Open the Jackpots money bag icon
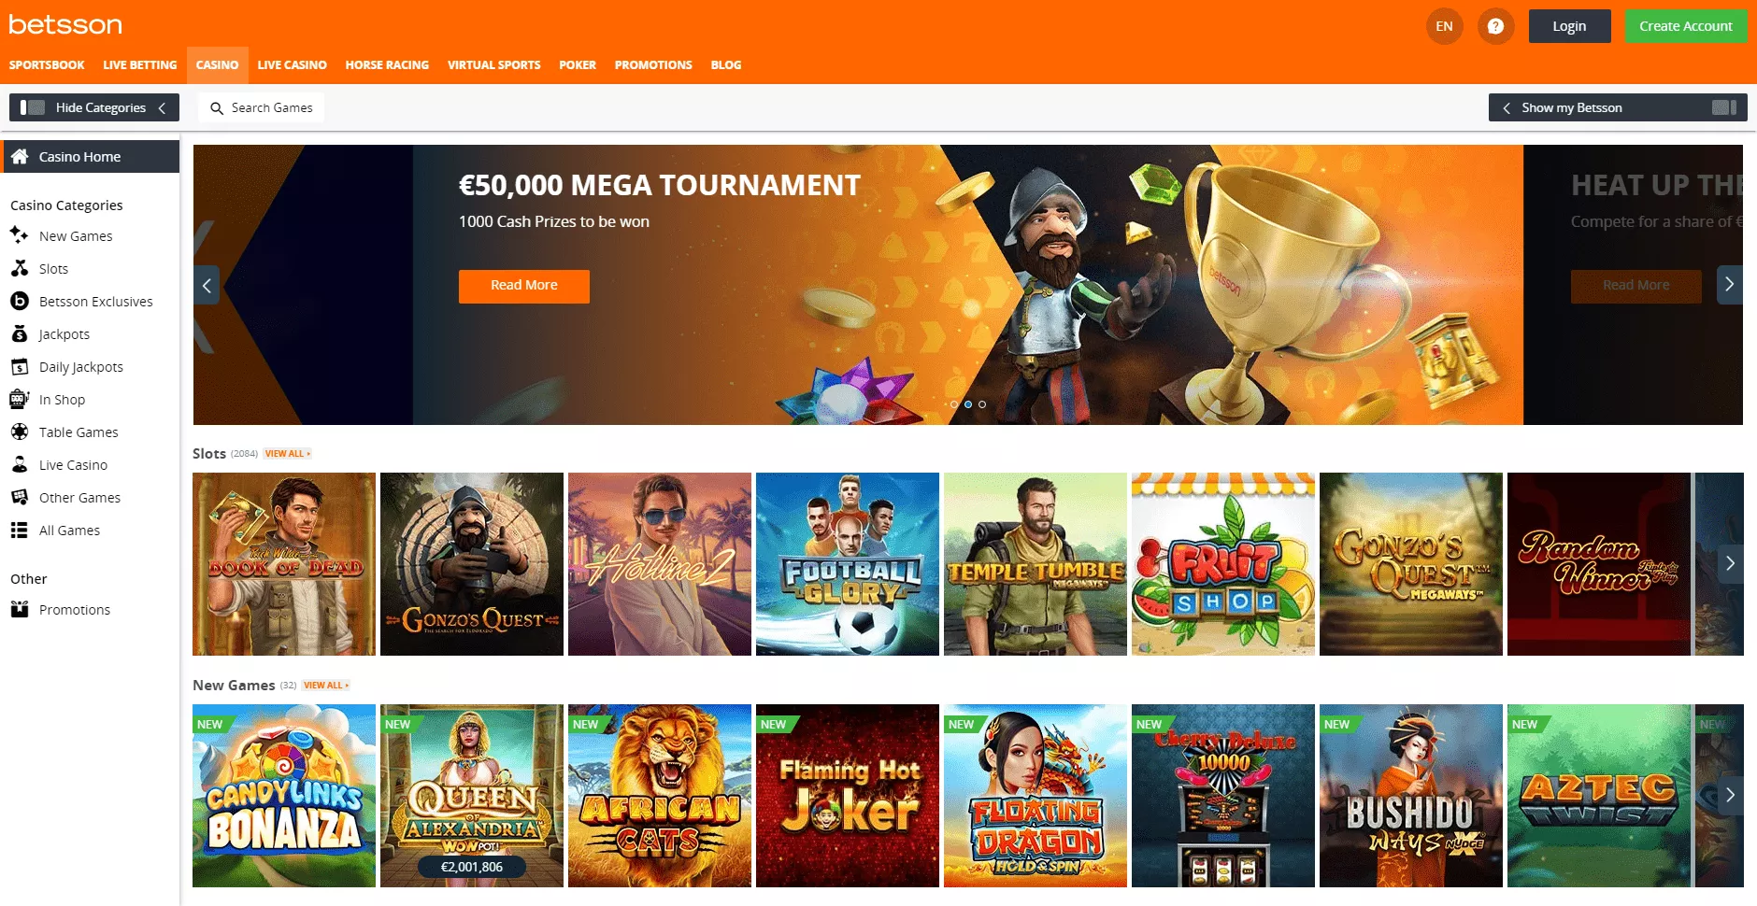 [19, 333]
